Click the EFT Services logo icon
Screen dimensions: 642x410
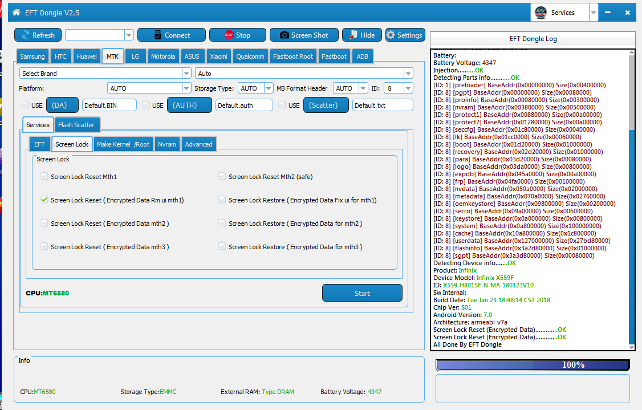(x=541, y=13)
